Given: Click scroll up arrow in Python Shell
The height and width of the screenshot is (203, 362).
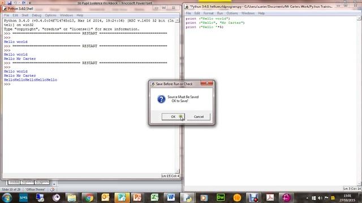Looking at the screenshot, I should pyautogui.click(x=177, y=20).
